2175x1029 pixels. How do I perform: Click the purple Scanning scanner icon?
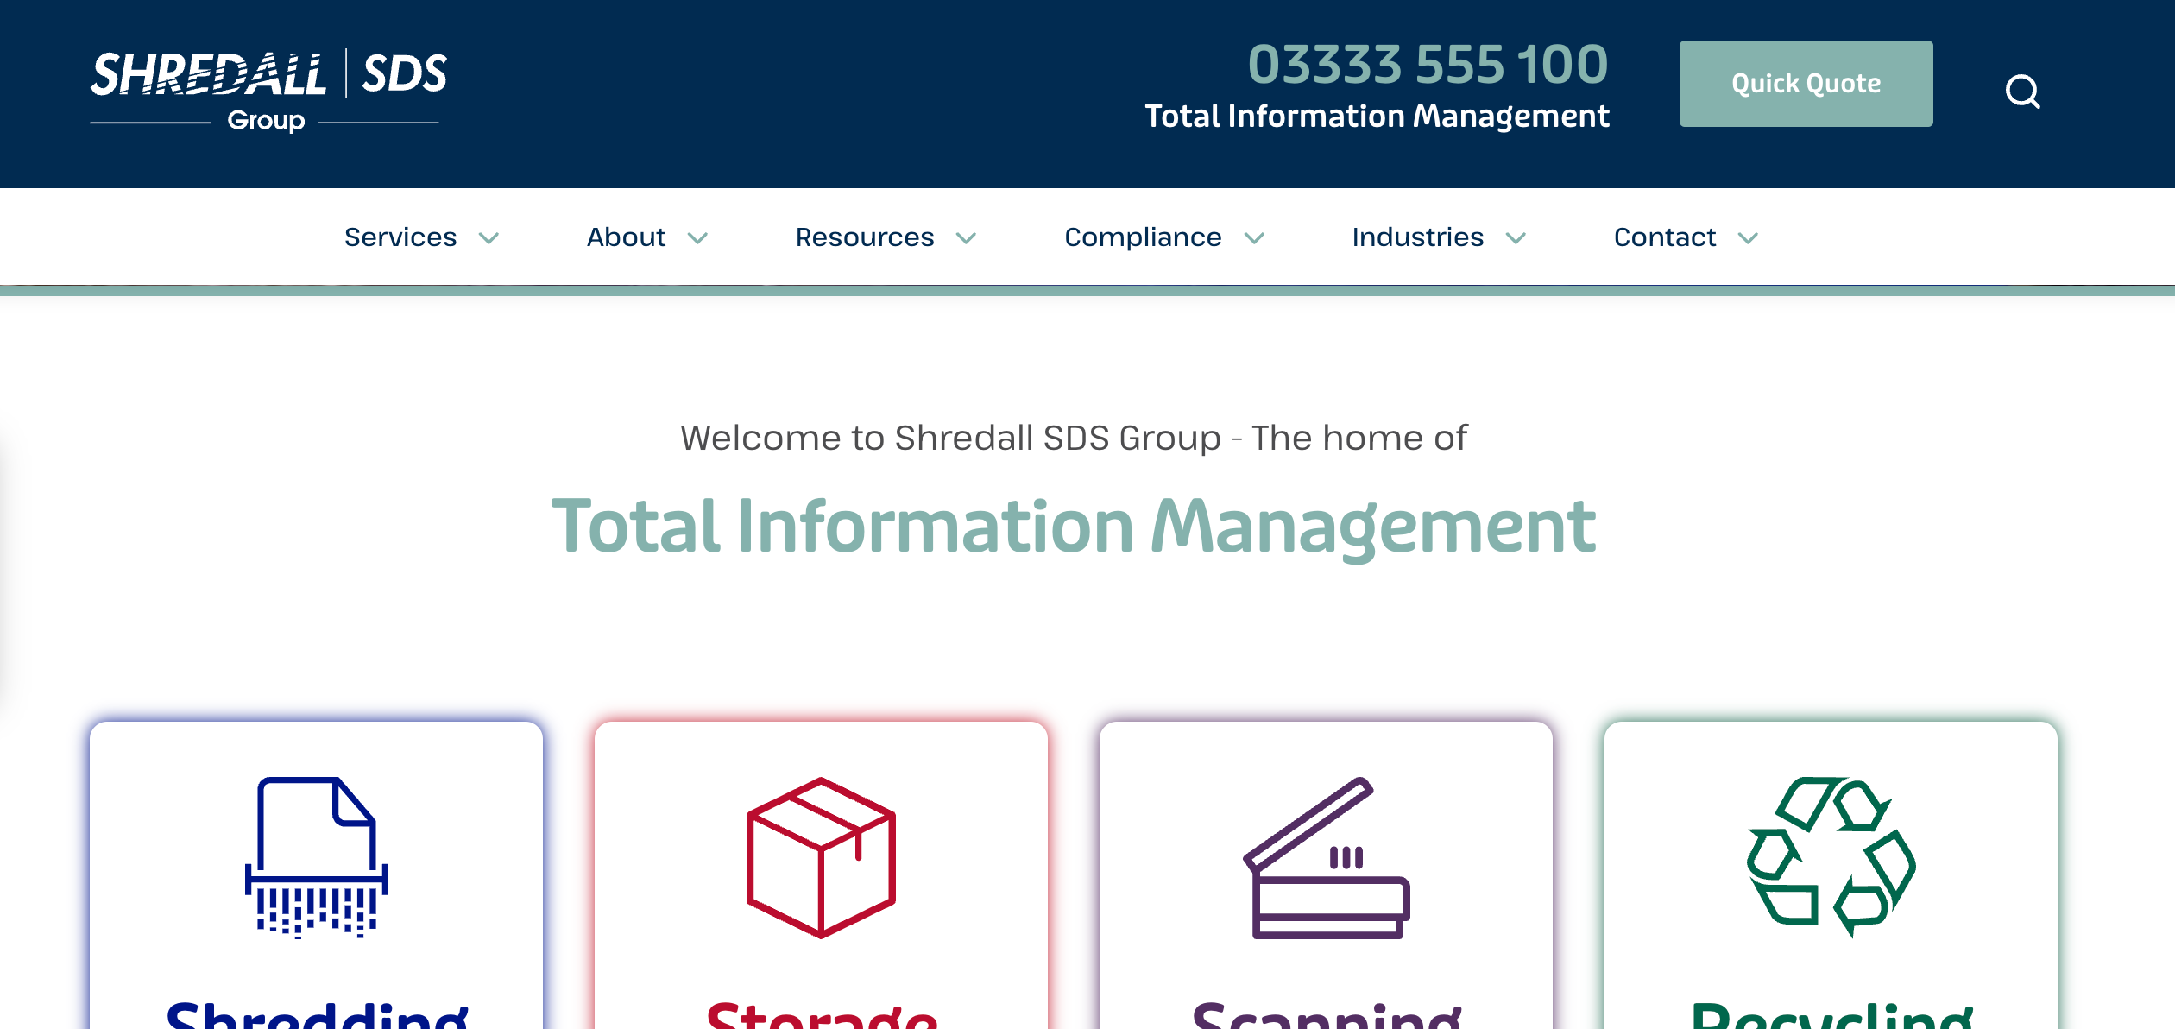(1327, 857)
